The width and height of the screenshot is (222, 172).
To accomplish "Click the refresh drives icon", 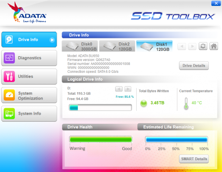I will [203, 46].
